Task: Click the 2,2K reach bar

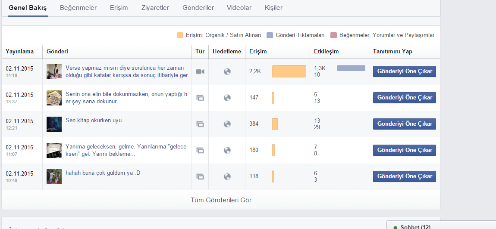Action: 289,71
